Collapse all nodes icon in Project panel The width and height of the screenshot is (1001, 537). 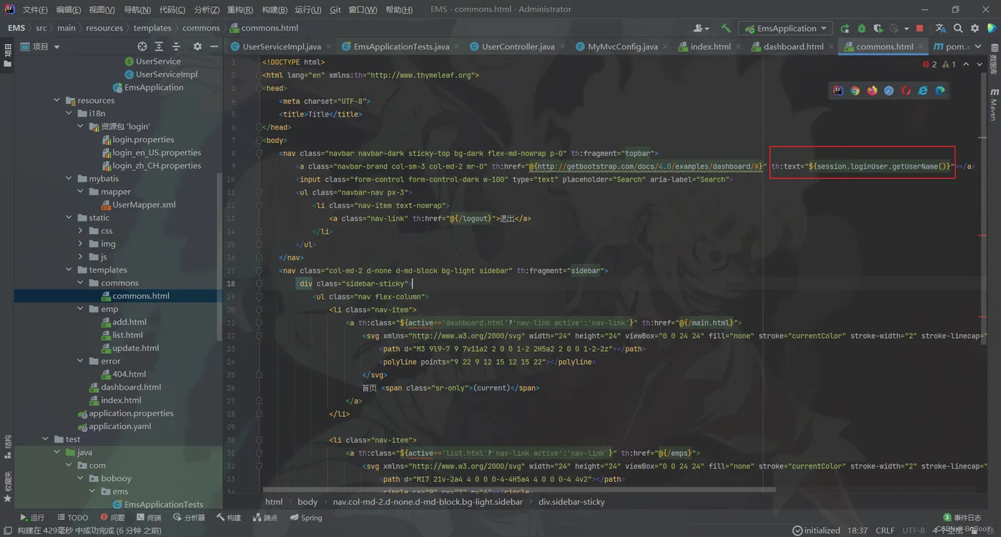point(176,46)
